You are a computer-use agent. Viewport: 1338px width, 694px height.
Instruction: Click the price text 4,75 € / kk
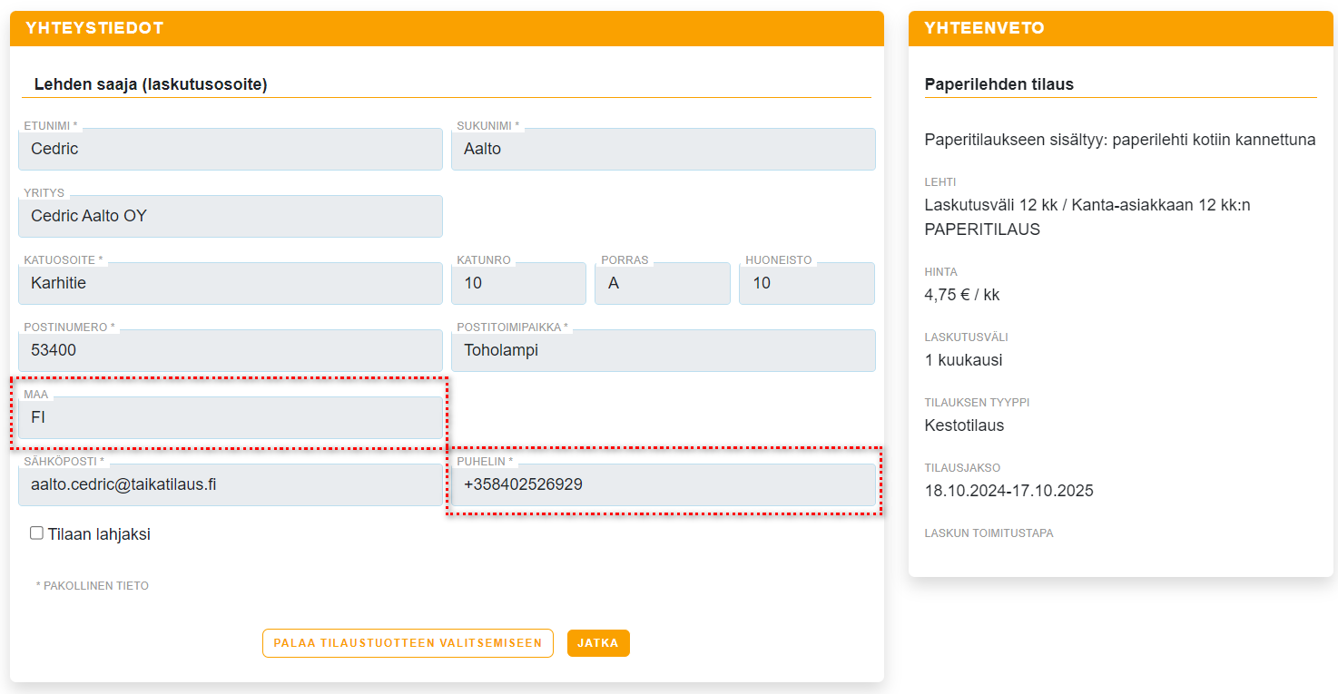[962, 295]
